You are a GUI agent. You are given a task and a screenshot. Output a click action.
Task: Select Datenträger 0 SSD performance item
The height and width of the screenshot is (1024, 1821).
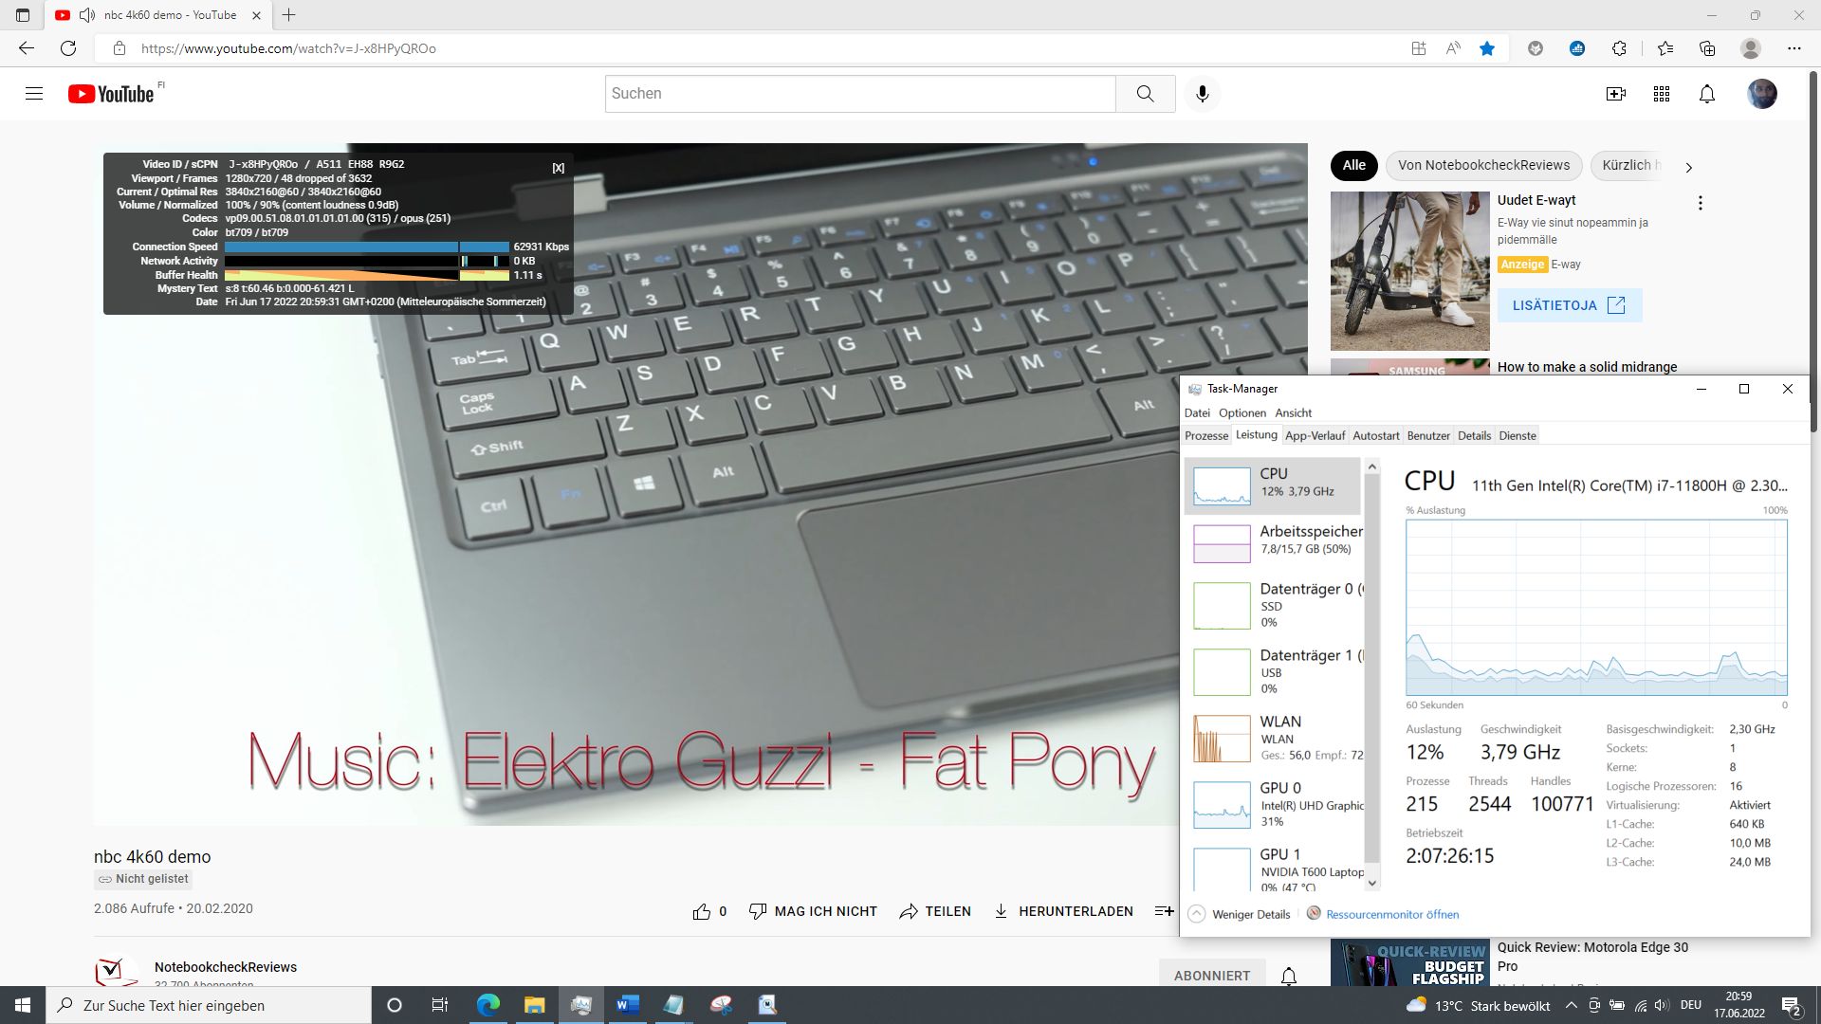coord(1274,605)
